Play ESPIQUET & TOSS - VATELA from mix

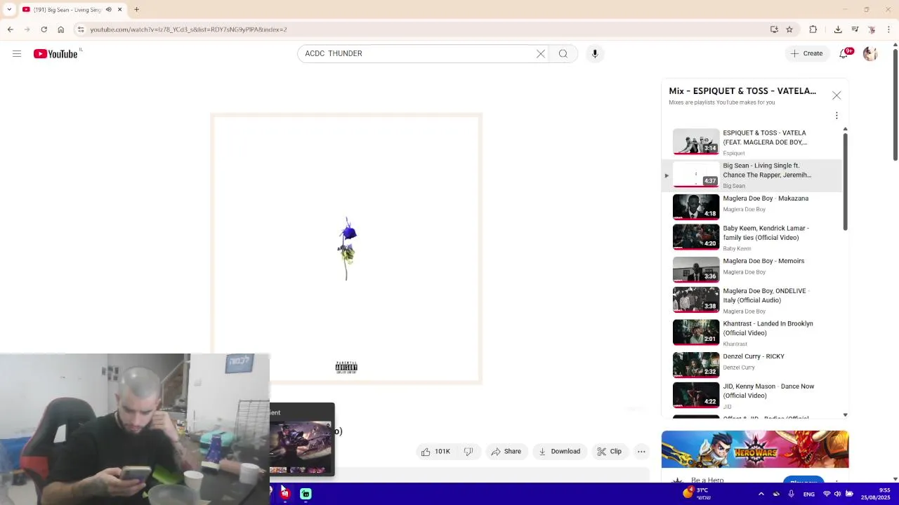752,142
